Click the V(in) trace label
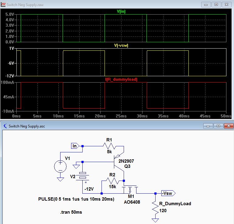234x224 pixels. coord(121,12)
